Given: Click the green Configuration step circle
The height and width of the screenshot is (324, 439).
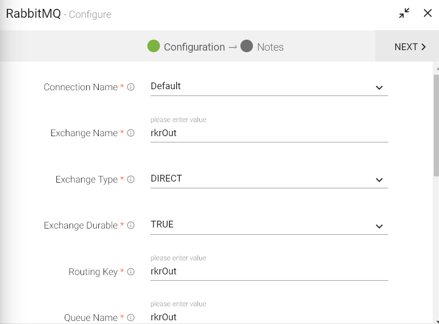Looking at the screenshot, I should [x=154, y=46].
